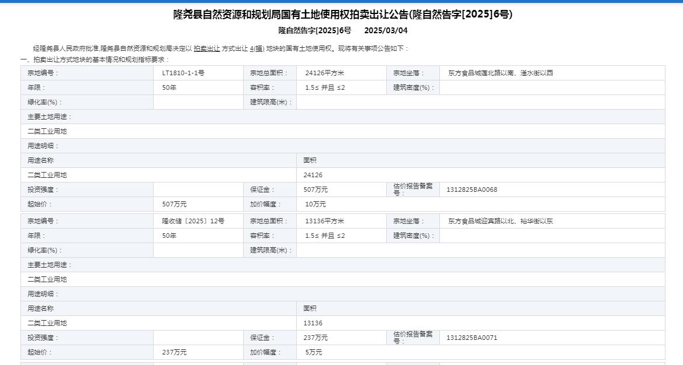Screen dimensions: 683x365
Task: Click the 13136平方米 total area value
Action: point(324,222)
